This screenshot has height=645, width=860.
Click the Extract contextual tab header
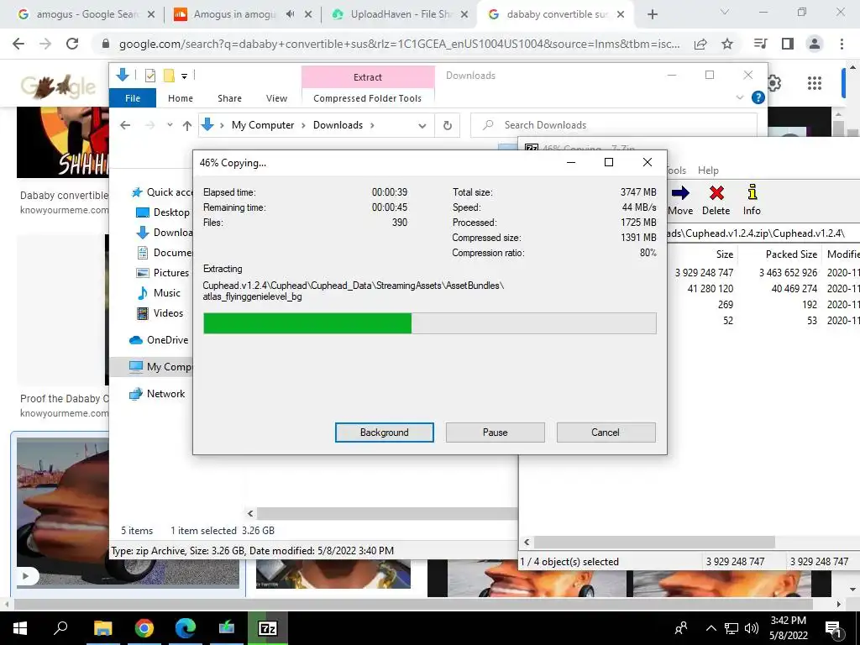368,76
